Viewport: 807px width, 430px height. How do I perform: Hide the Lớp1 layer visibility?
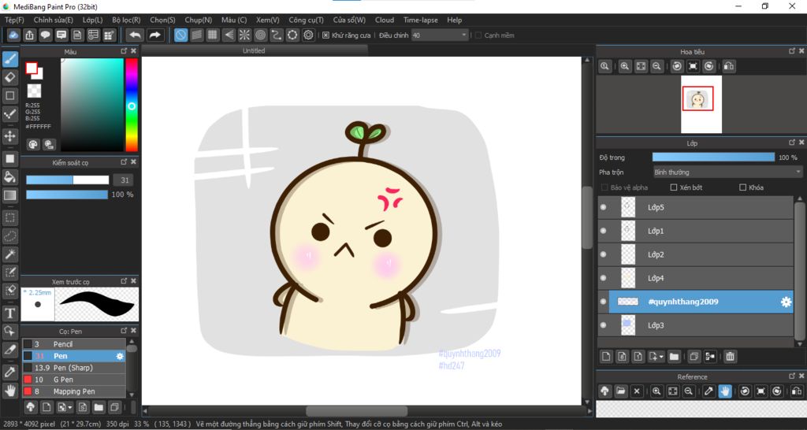click(x=603, y=231)
